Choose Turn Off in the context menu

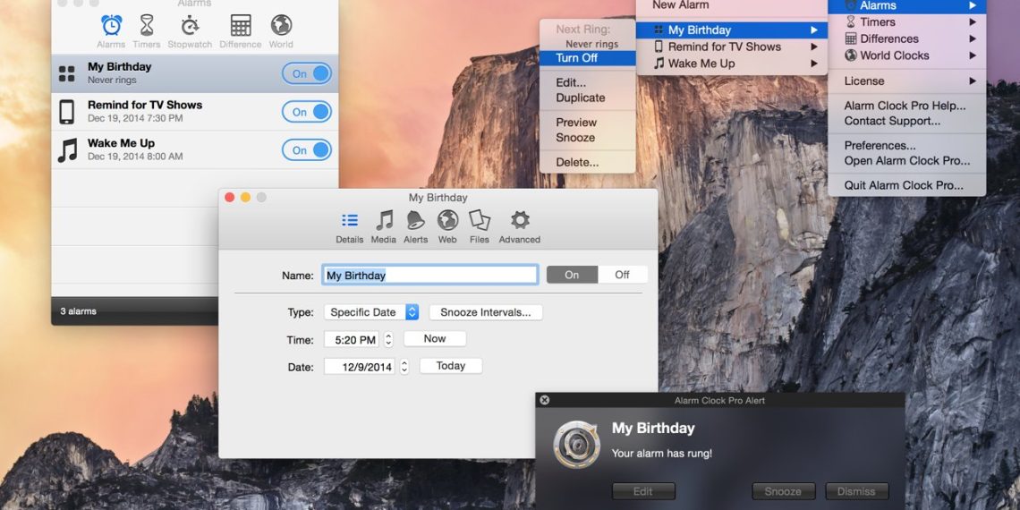tap(577, 58)
